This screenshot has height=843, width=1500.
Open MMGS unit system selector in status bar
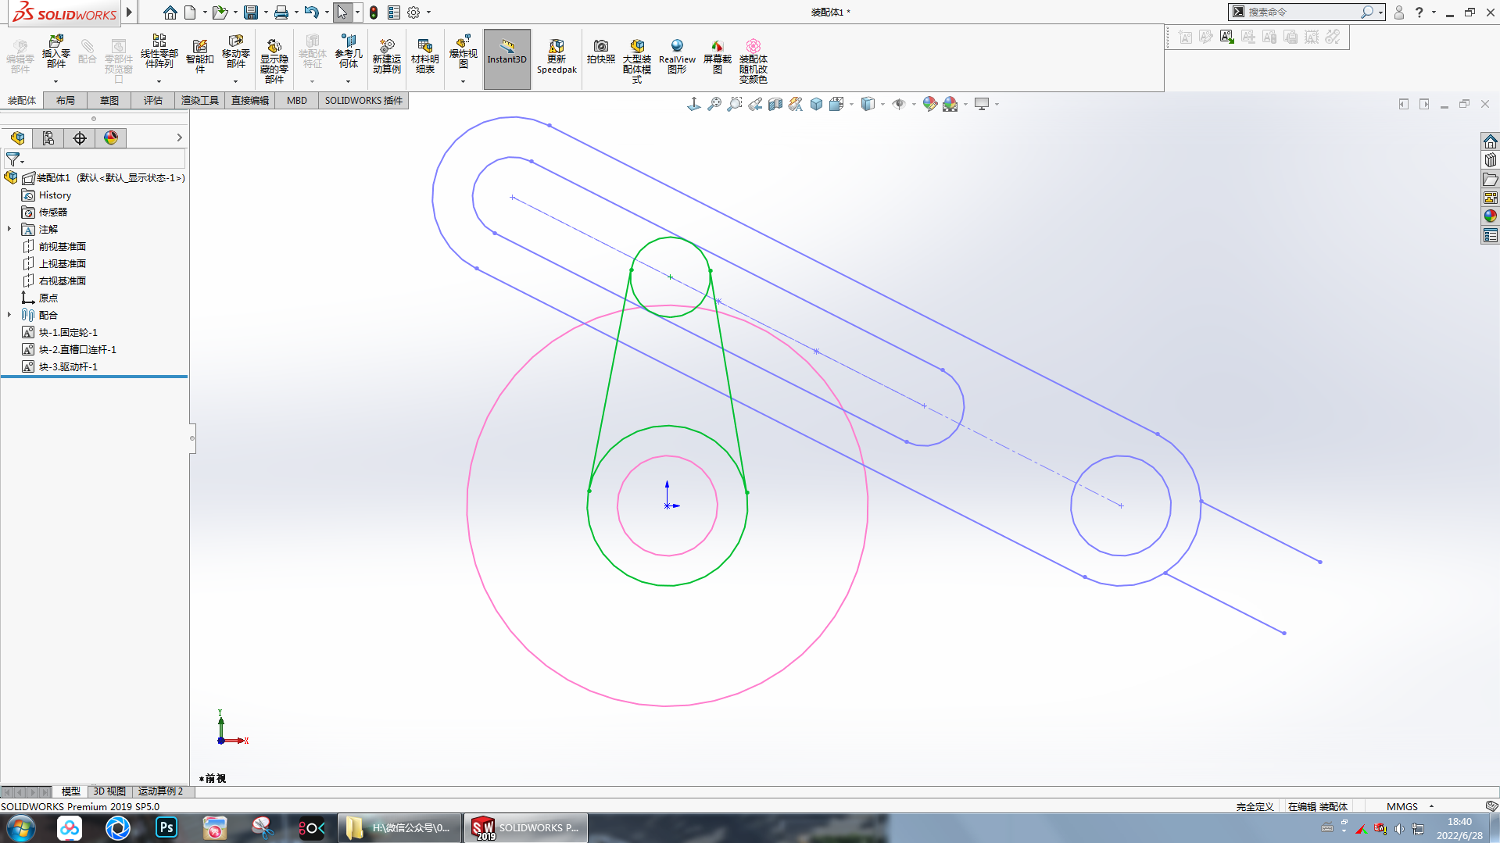(1411, 807)
